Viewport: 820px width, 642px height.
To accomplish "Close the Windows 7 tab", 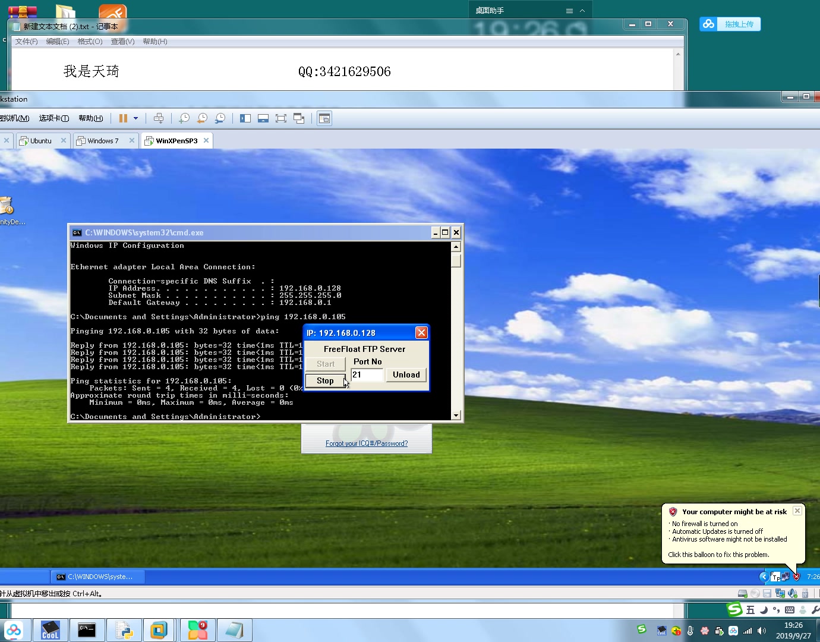I will click(132, 141).
